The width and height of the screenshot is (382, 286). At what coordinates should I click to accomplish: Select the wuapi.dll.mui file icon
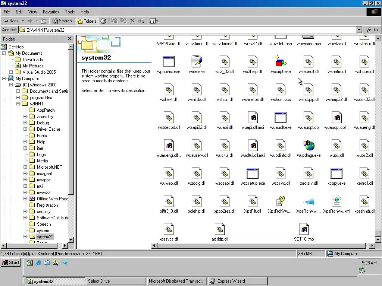pyautogui.click(x=253, y=117)
